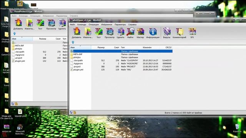Open Команды menu in aAntiSpam window
This screenshot has width=246, height=138.
pos(82,25)
